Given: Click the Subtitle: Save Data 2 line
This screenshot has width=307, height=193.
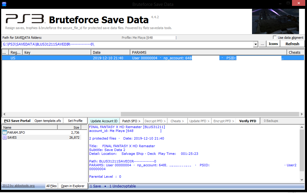Looking at the screenshot, I should pos(107,150).
